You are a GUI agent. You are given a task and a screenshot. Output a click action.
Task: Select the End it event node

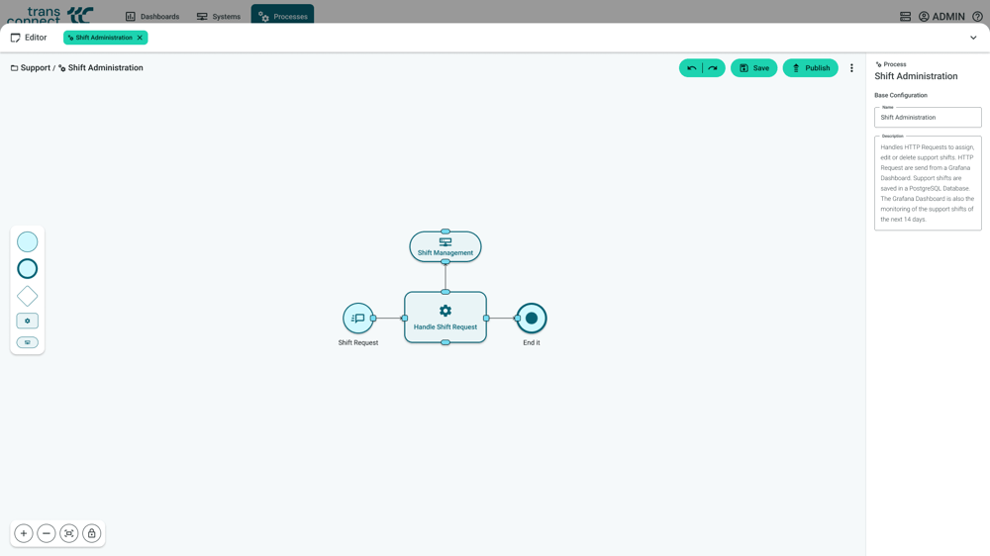[x=532, y=319]
